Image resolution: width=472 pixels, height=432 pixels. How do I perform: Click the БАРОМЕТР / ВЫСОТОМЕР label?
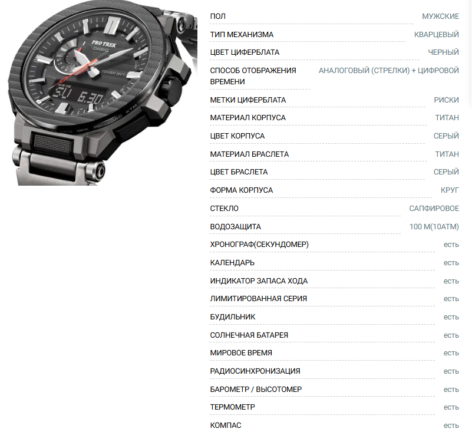coord(256,389)
